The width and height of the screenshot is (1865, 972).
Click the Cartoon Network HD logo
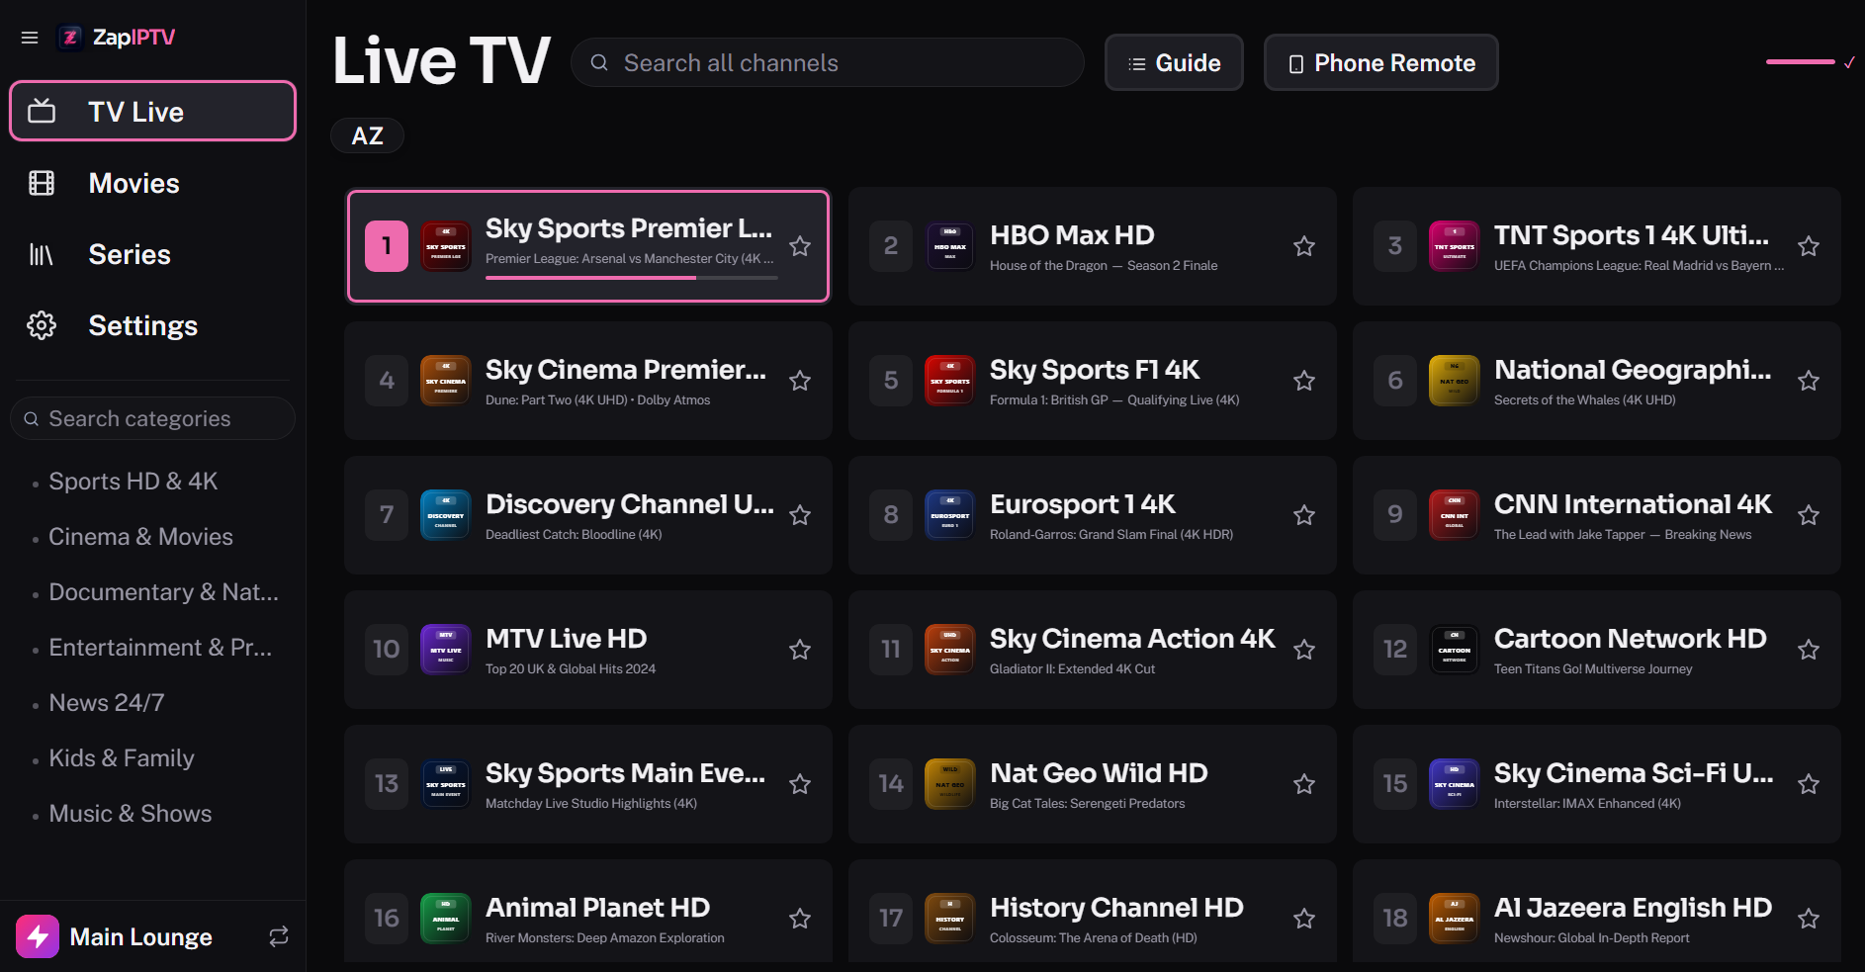[1455, 650]
